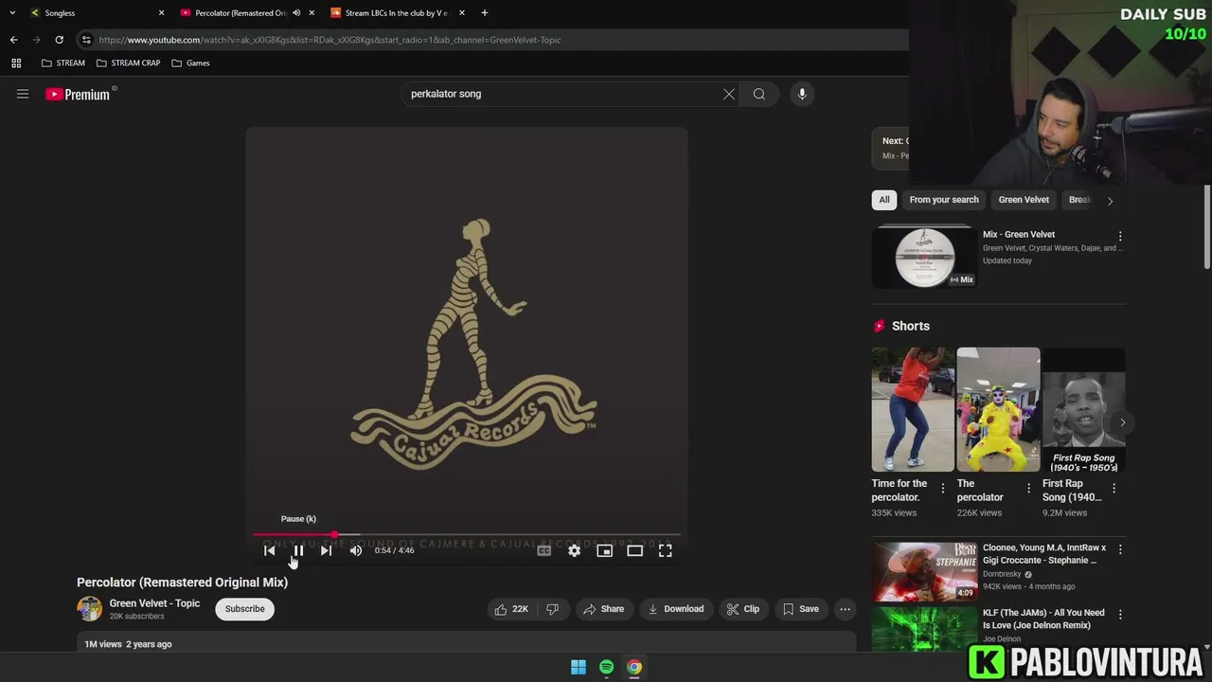
Task: Subscribe to Green Velvet - Topic
Action: click(x=245, y=609)
